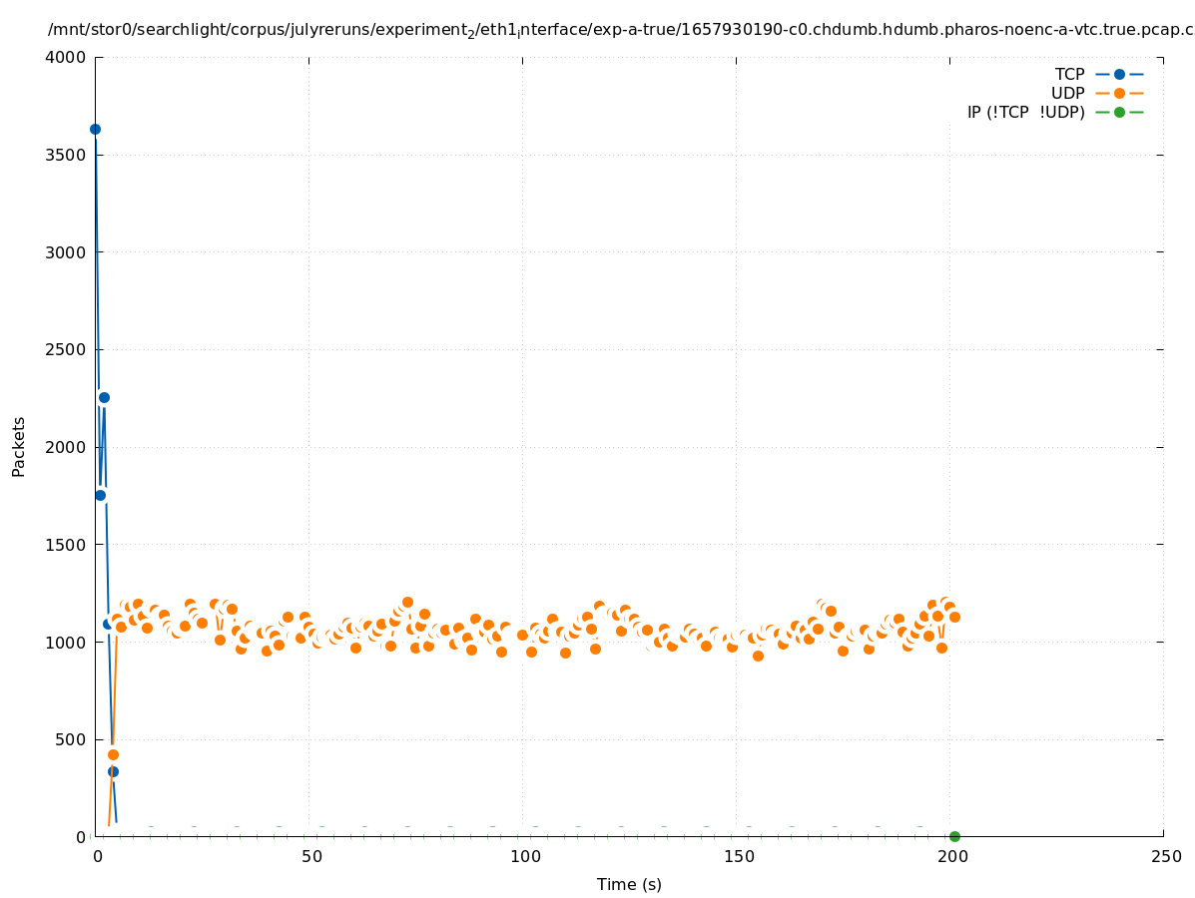Select the UDP legend label text
This screenshot has height=898, width=1195.
click(1067, 93)
